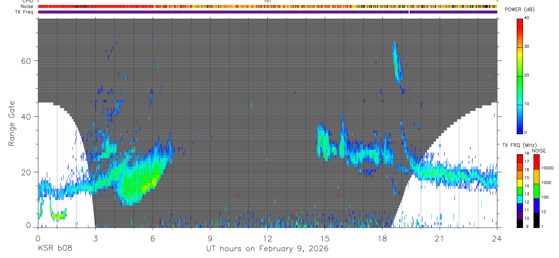This screenshot has height=258, width=559.
Task: Click the '24' tick on time axis
Action: tap(497, 238)
